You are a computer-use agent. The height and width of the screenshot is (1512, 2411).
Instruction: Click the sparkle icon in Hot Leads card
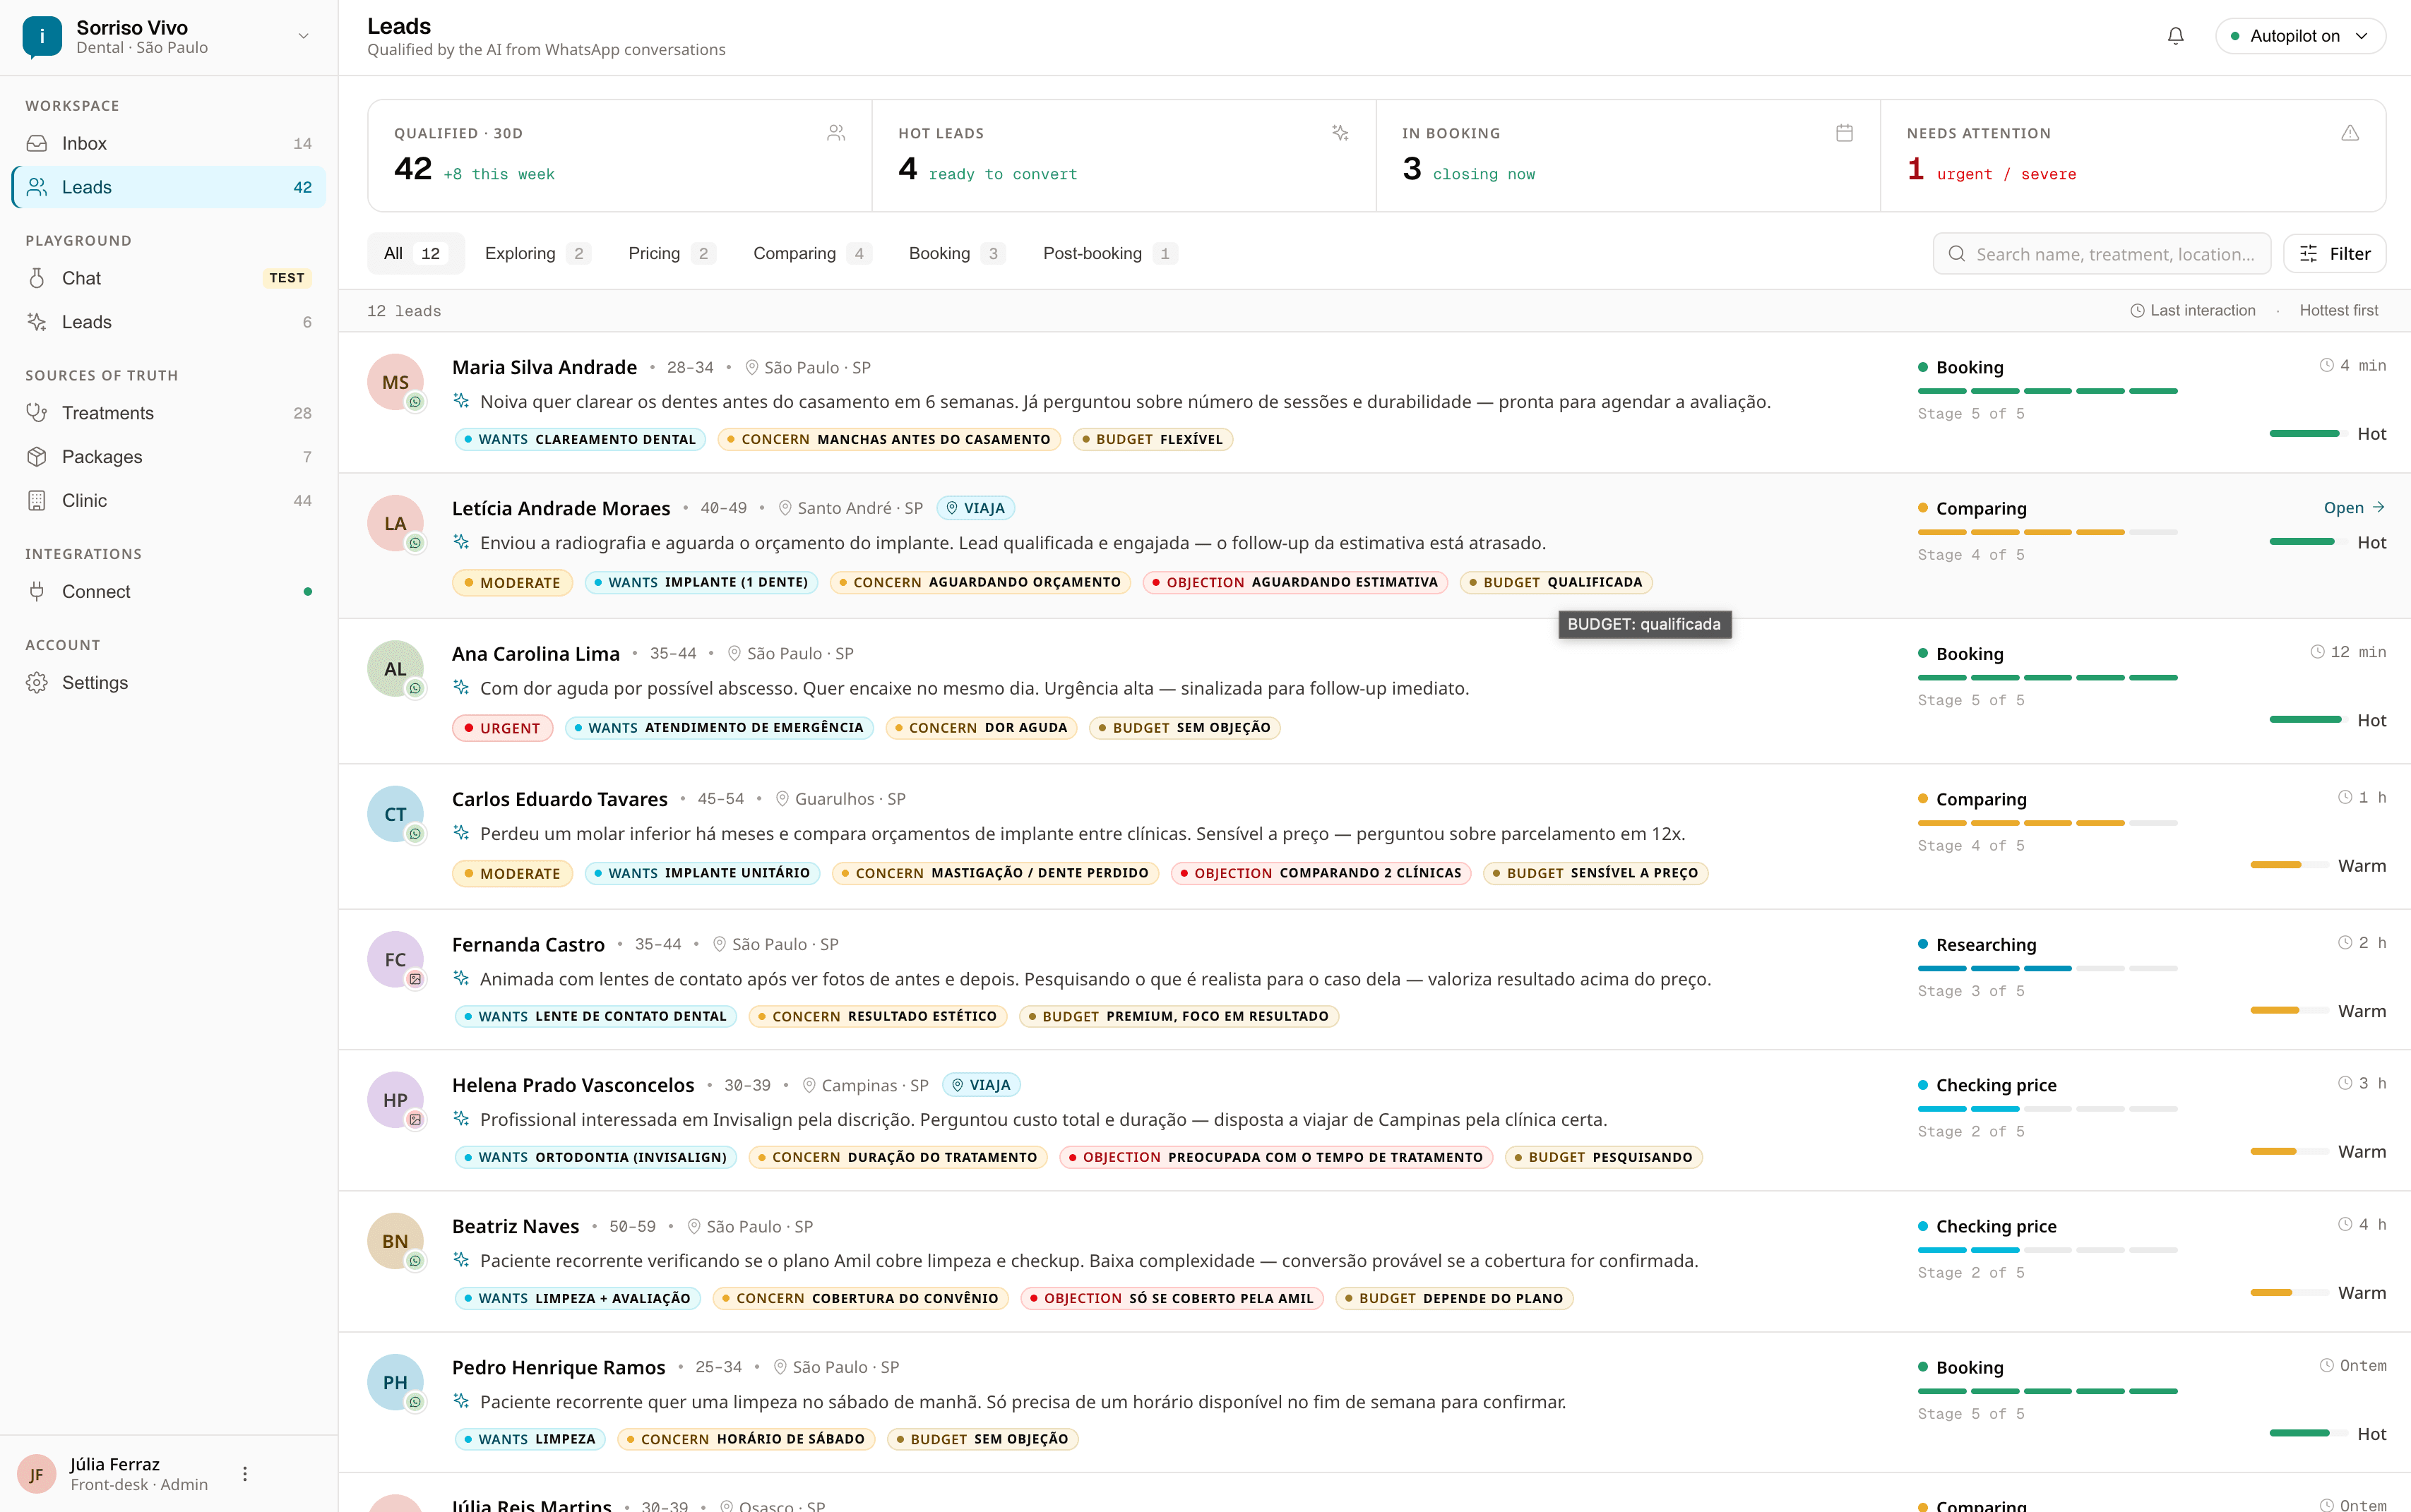[1340, 133]
